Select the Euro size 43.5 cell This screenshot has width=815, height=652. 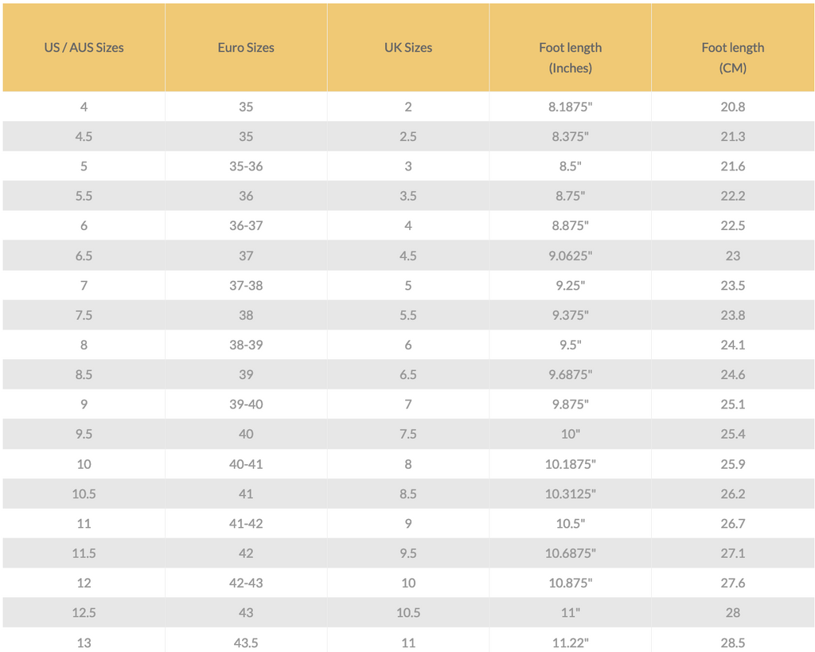pos(246,642)
